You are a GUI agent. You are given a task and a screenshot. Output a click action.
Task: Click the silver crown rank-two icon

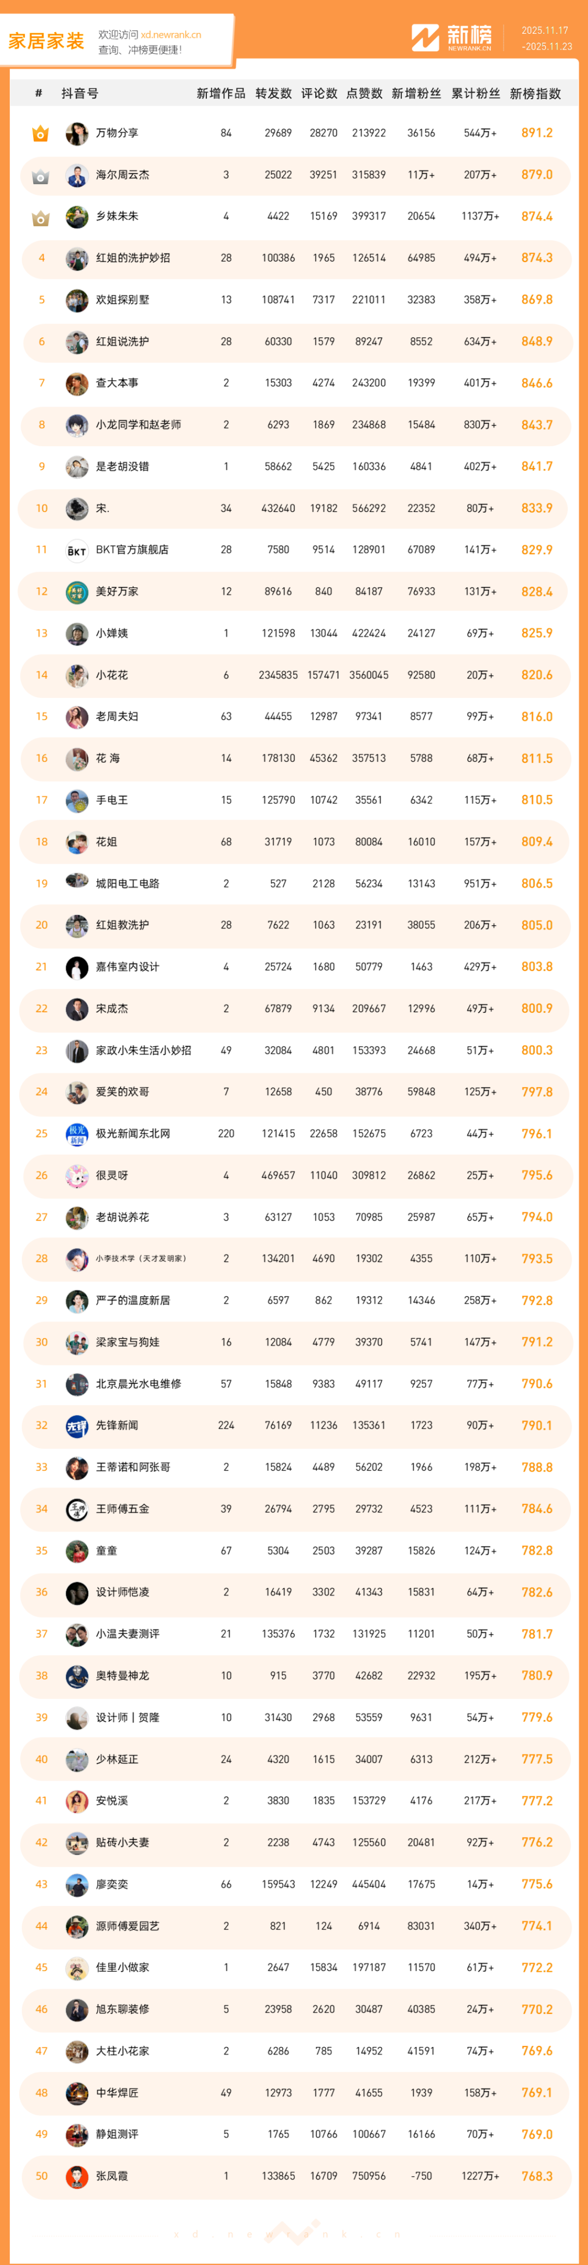point(40,176)
